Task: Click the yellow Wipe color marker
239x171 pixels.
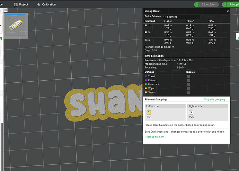Action: pyautogui.click(x=146, y=88)
